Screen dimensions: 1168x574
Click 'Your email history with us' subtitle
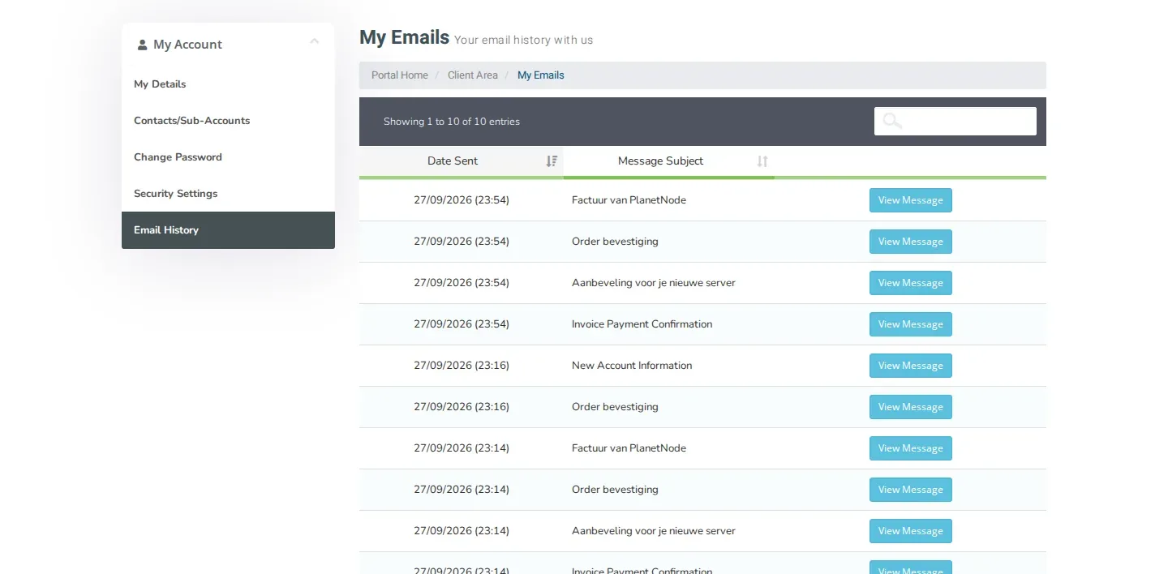point(523,40)
